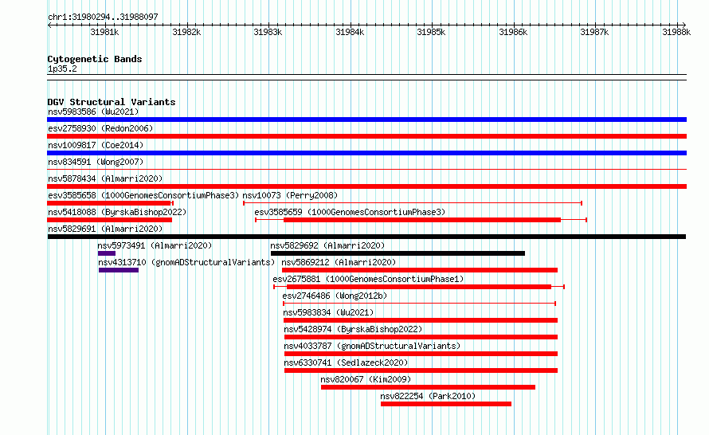Click nsv4313710 (gnomADStructuralVariants) label
Viewport: 709px width, 435px height.
click(186, 262)
